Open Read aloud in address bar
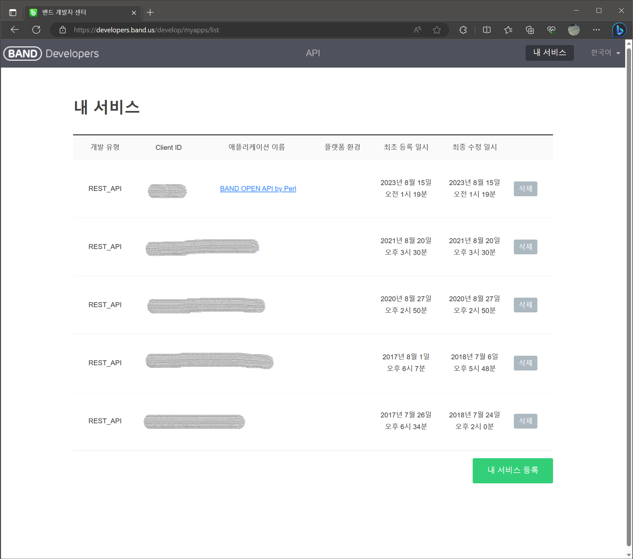 [x=417, y=30]
